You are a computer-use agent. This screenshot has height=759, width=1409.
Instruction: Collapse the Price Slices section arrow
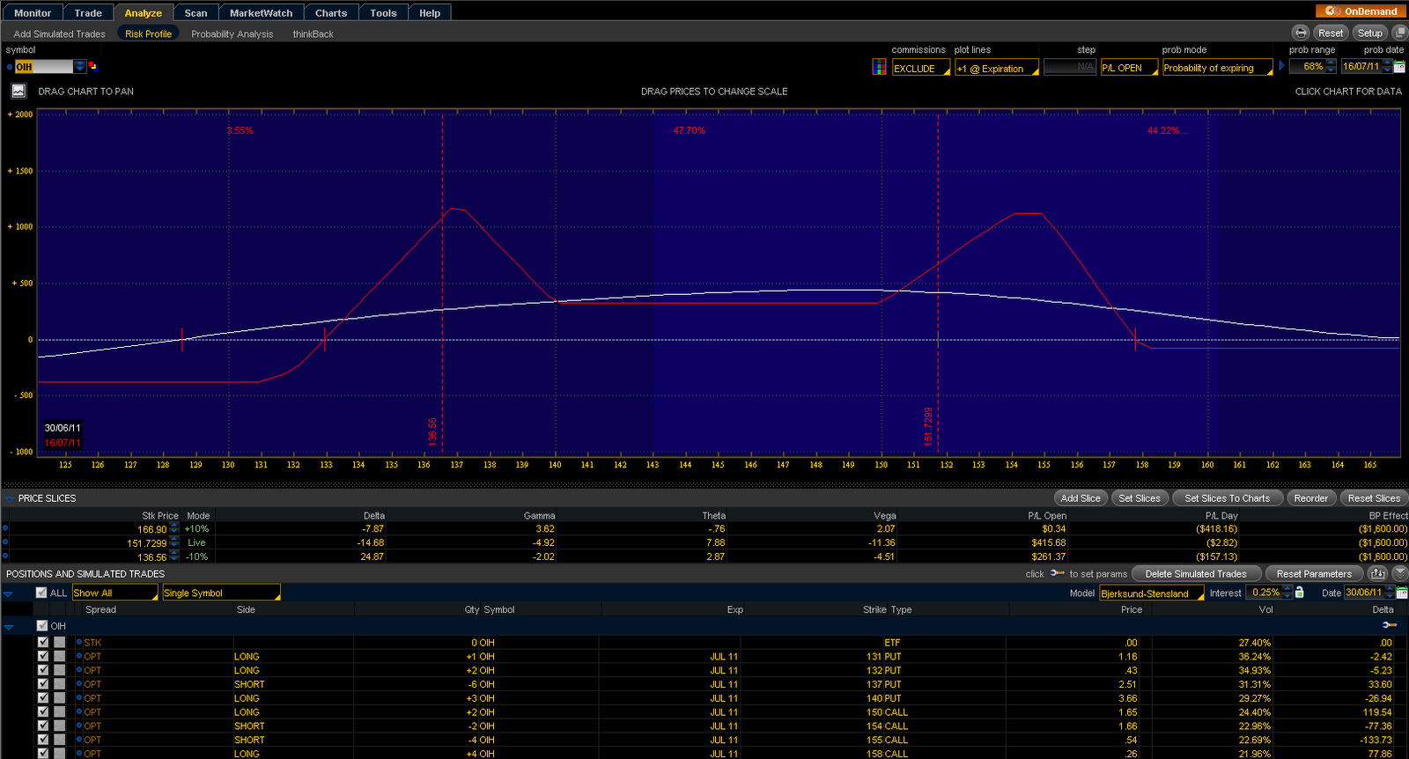click(x=9, y=498)
